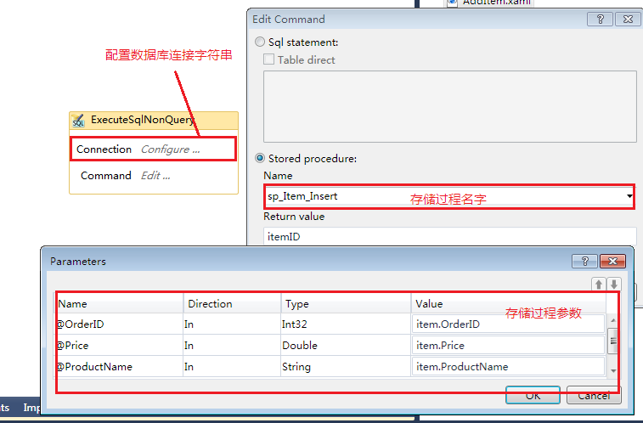
Task: Toggle the Table direct checkbox
Action: [268, 59]
